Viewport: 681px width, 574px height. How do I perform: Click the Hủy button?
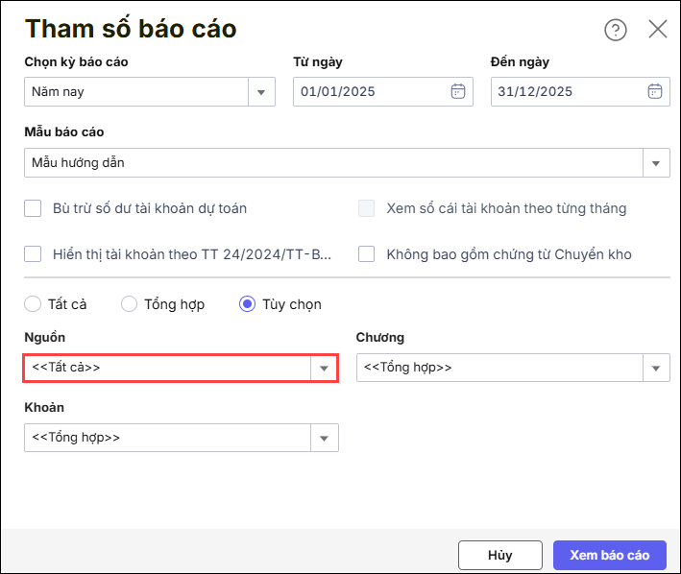499,555
